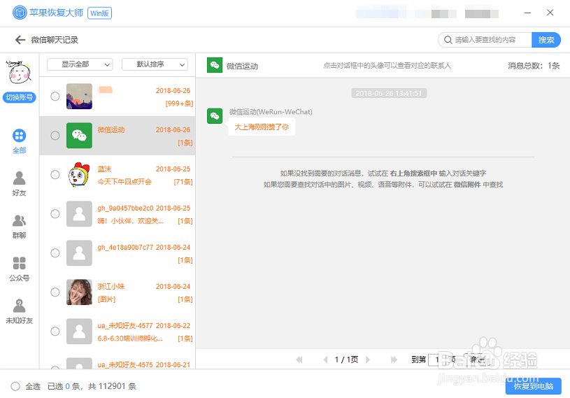Click gray avatar of gh_9a0457bbe2c0
Viewport: 570px width, 398px height.
tap(79, 214)
